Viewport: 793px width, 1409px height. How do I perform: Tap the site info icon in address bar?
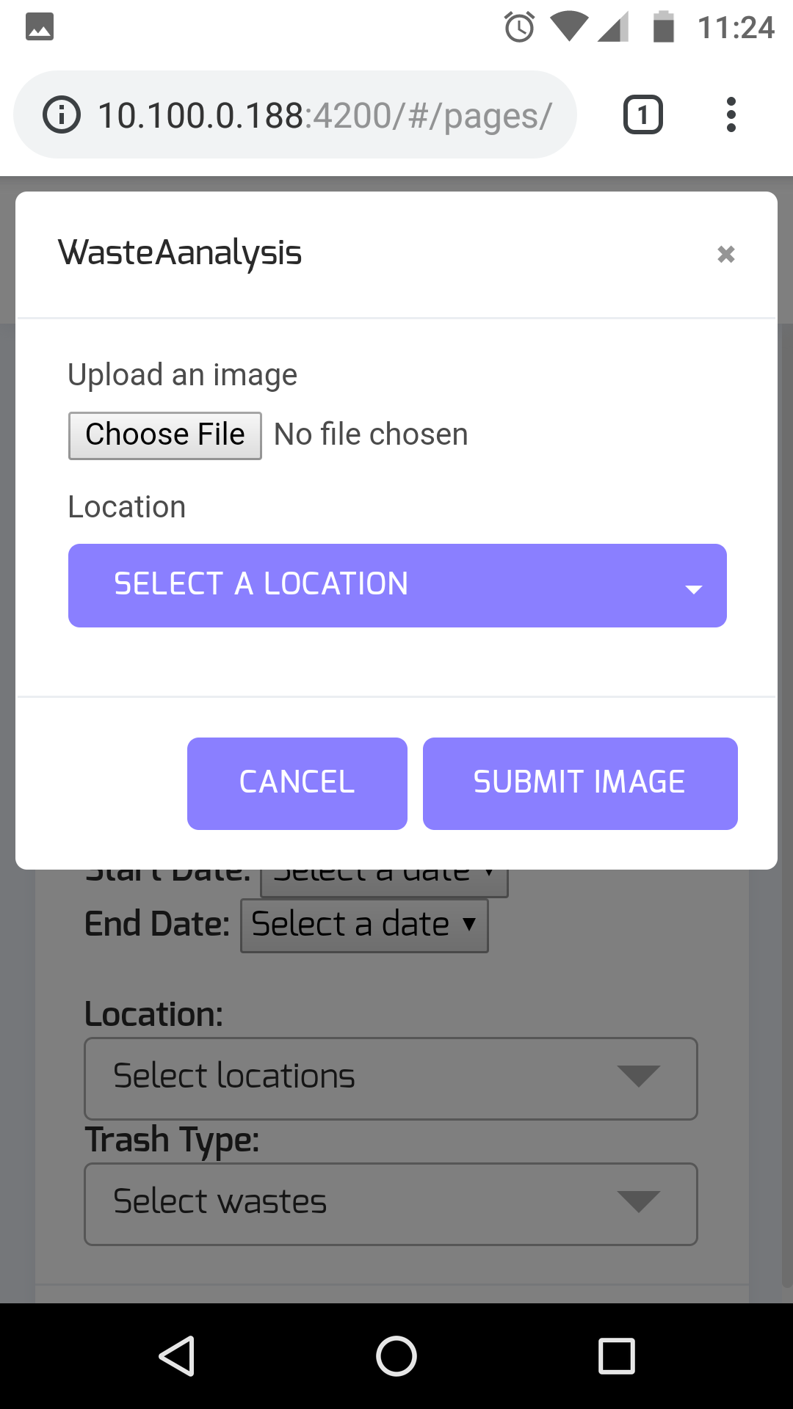click(62, 114)
